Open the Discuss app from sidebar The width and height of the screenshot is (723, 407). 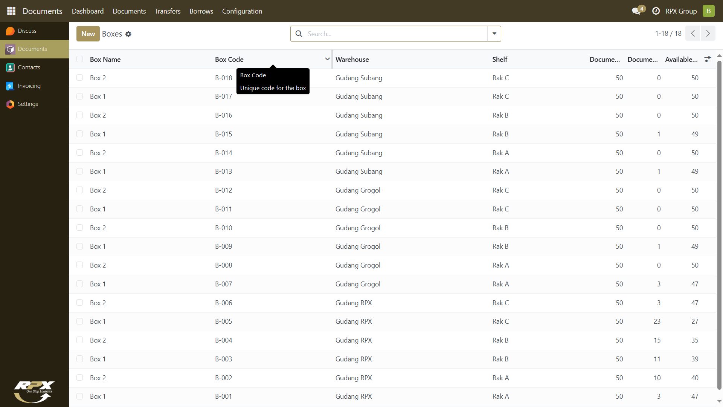(27, 31)
